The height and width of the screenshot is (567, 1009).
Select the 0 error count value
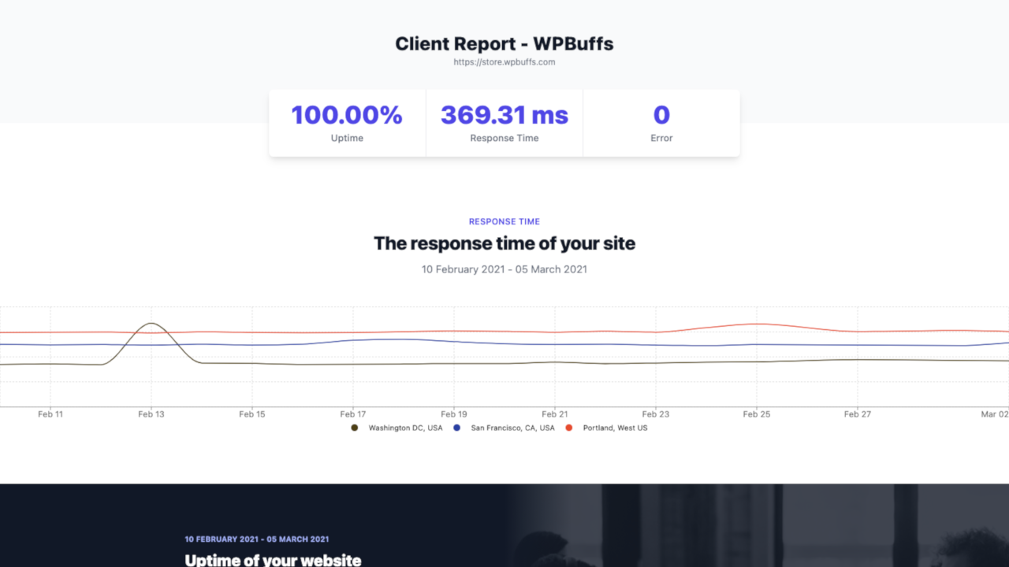click(x=661, y=115)
